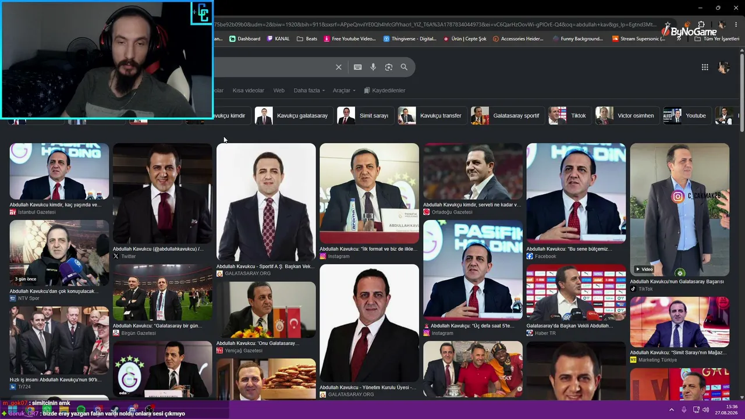The height and width of the screenshot is (419, 745).
Task: Select the Simit sarayı suggestion chip
Action: click(x=364, y=115)
